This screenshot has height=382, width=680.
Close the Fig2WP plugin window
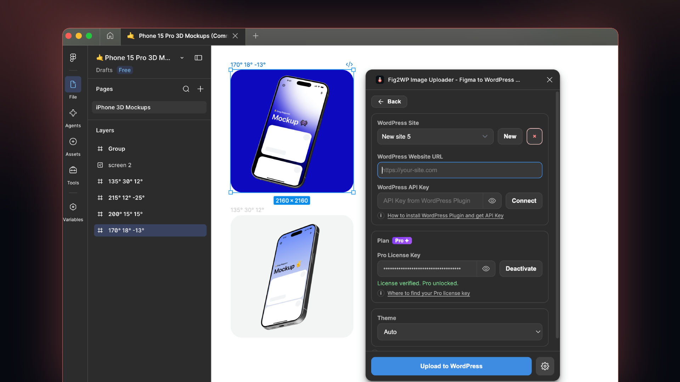click(550, 80)
